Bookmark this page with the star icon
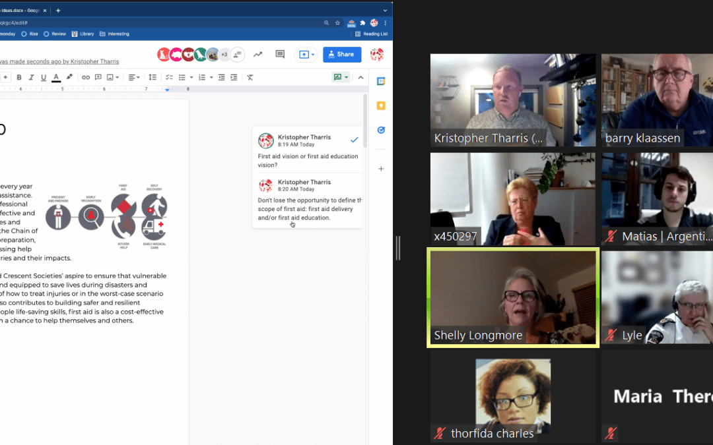 [x=337, y=22]
